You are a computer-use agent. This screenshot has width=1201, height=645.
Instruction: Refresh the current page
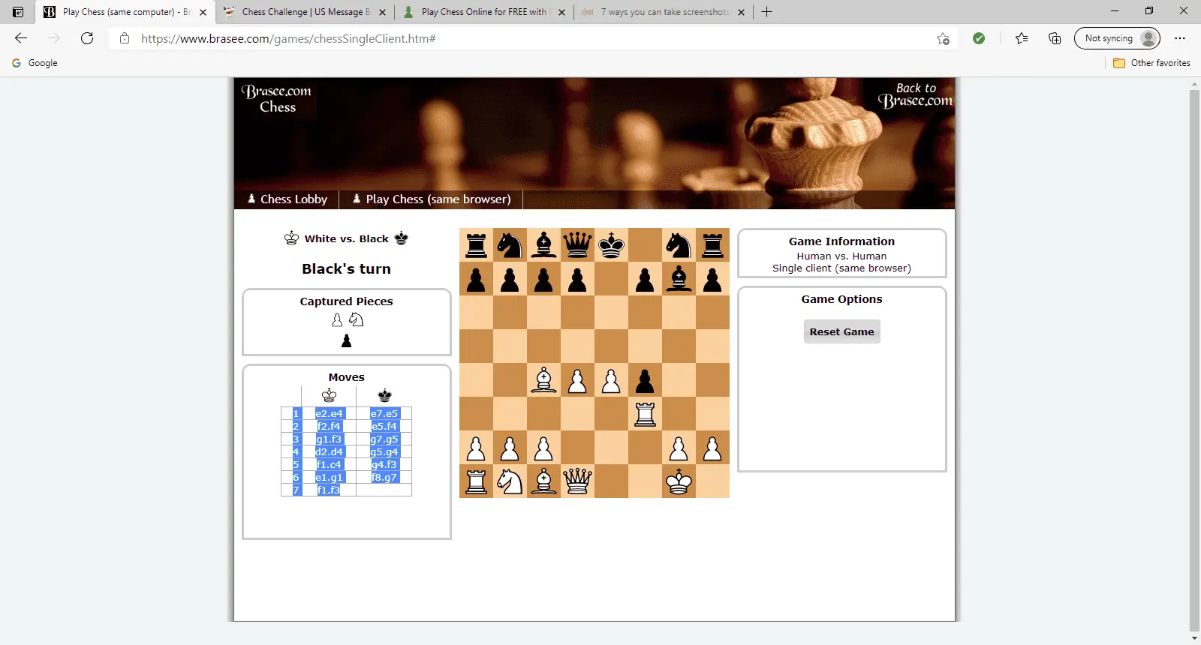tap(87, 38)
